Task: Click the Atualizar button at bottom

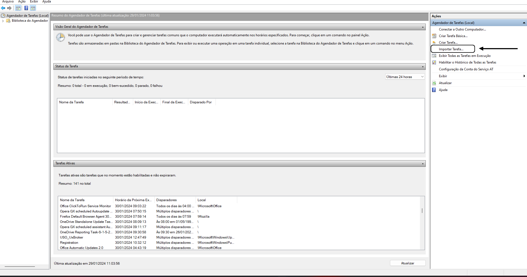Action: tap(408, 263)
